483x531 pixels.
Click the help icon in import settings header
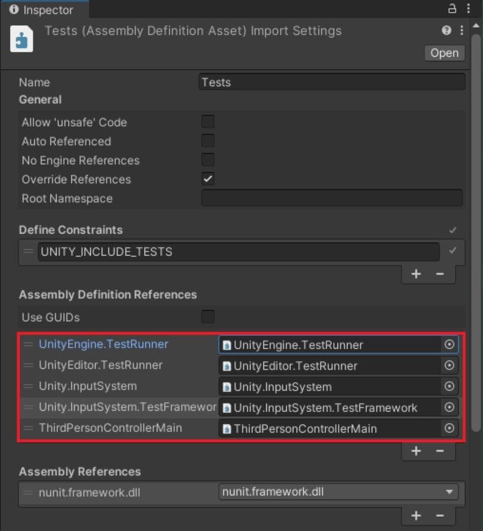(447, 30)
